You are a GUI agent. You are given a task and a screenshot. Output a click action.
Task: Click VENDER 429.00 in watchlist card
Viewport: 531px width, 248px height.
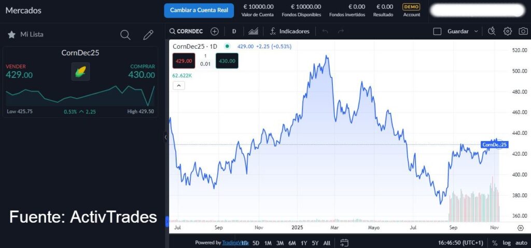19,72
